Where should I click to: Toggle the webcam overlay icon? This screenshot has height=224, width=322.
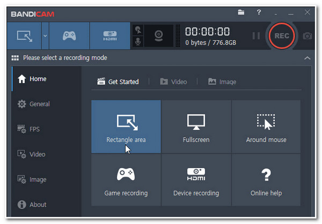point(158,36)
